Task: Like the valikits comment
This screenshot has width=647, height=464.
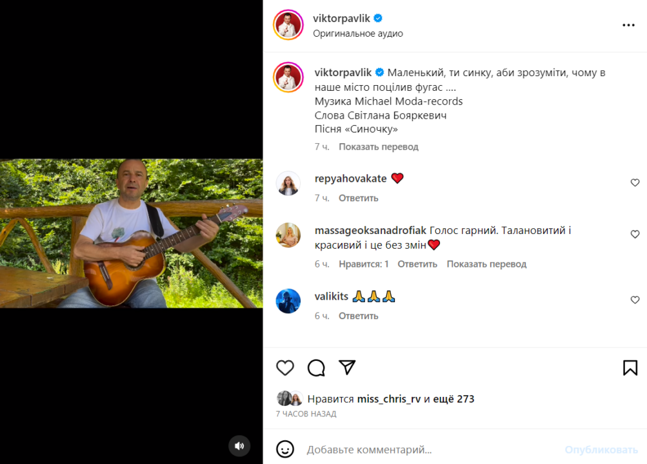Action: coord(635,300)
